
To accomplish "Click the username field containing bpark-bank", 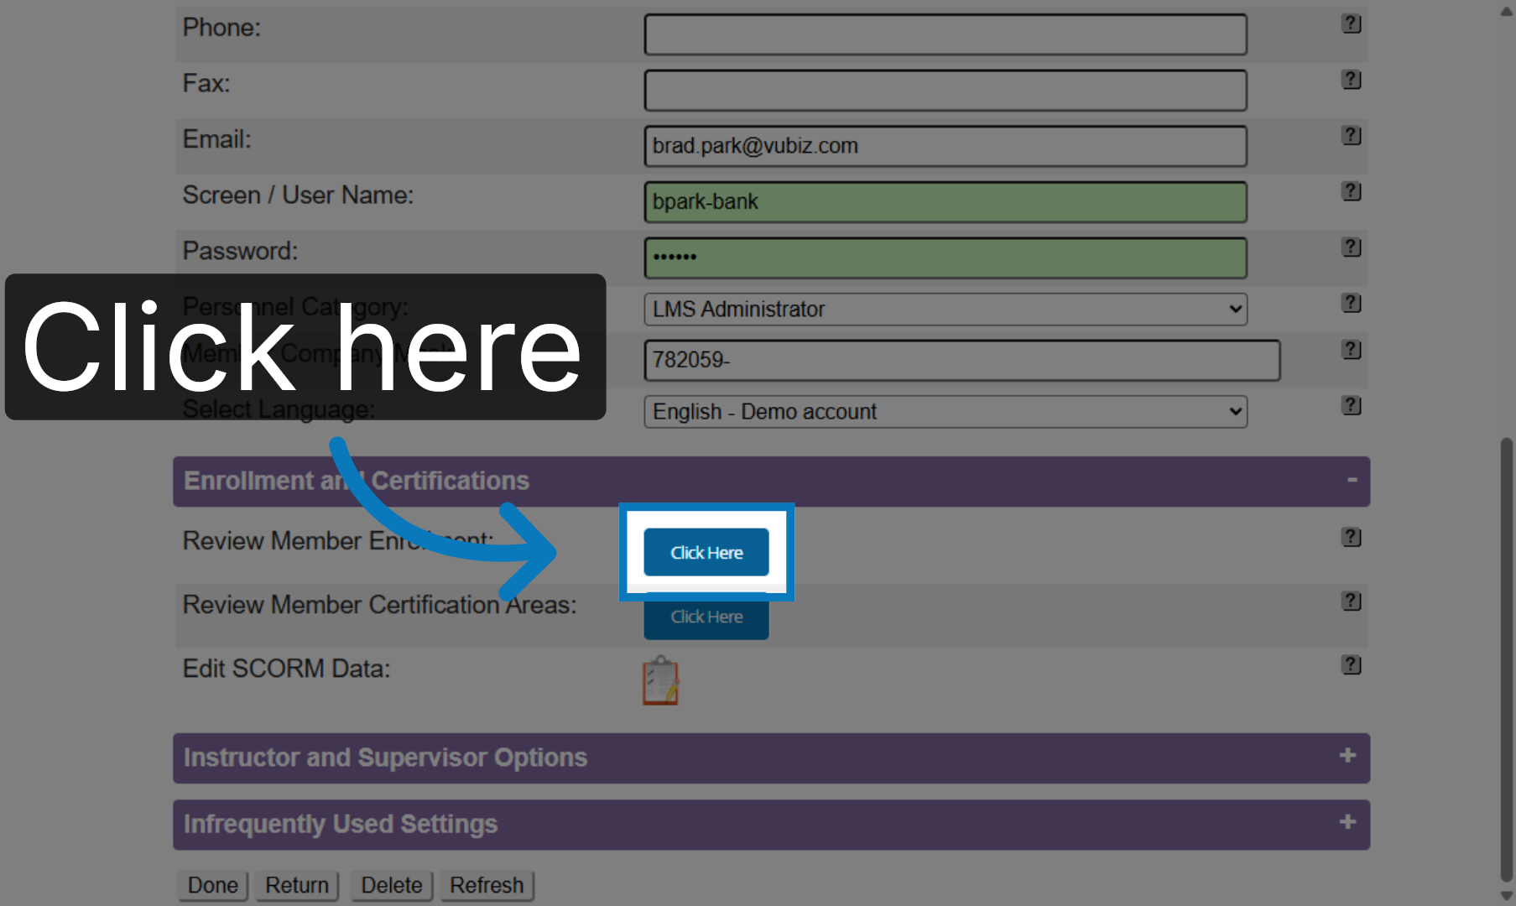I will tap(946, 202).
